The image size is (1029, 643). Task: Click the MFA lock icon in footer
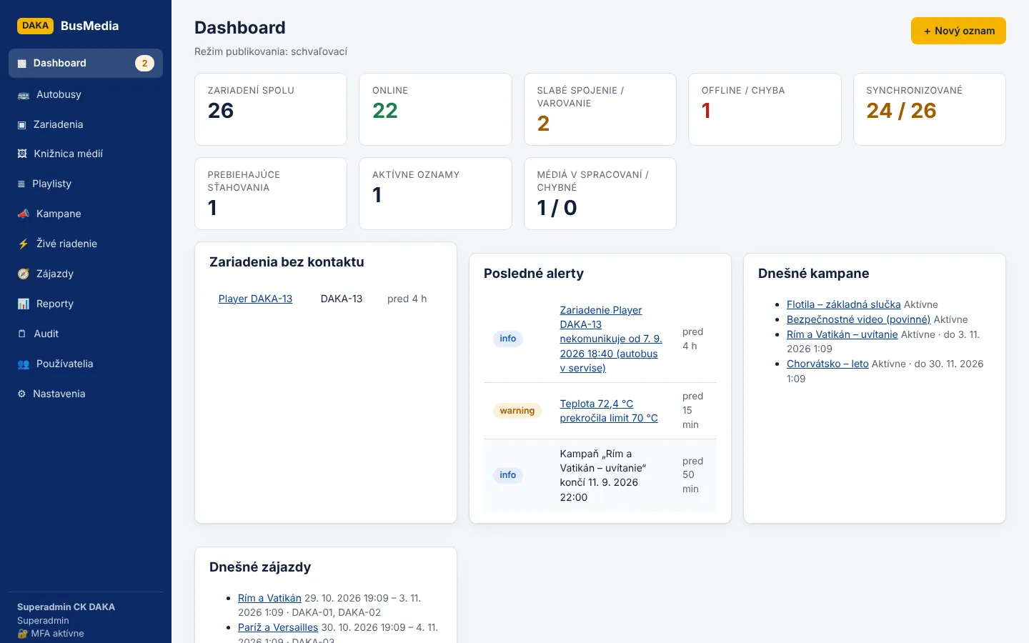(22, 634)
